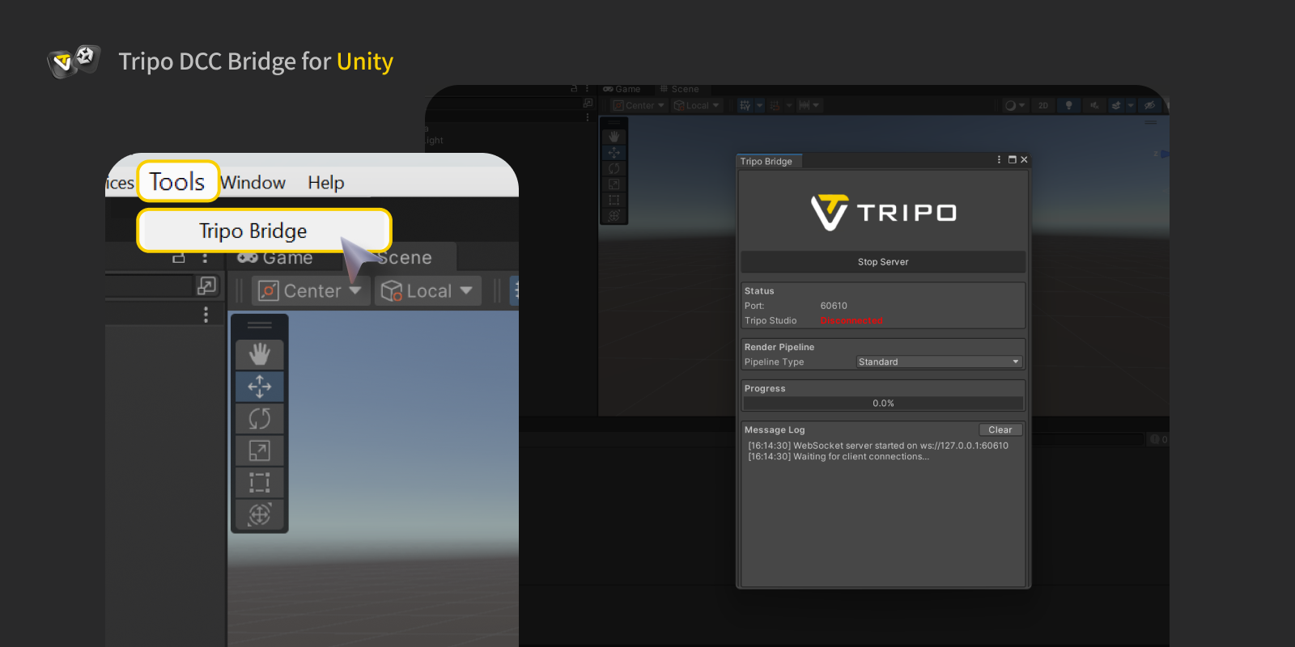Image resolution: width=1295 pixels, height=647 pixels.
Task: Select the Transform tool in the enlarged toolbar
Action: click(259, 514)
